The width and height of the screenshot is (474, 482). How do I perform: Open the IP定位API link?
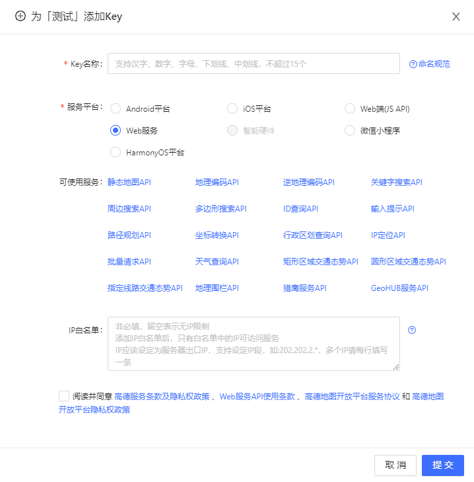click(x=388, y=235)
